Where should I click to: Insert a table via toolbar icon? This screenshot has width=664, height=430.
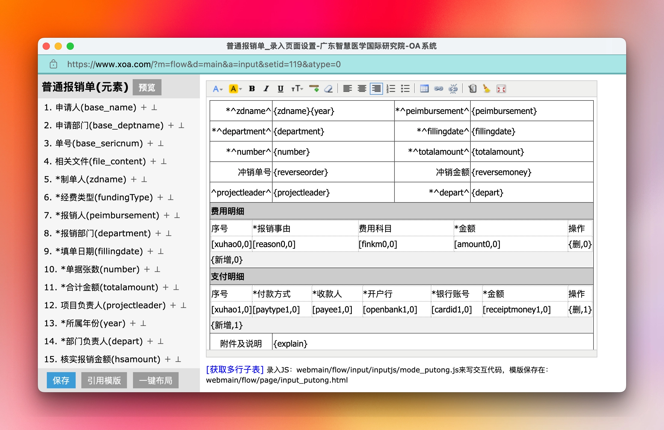point(424,89)
